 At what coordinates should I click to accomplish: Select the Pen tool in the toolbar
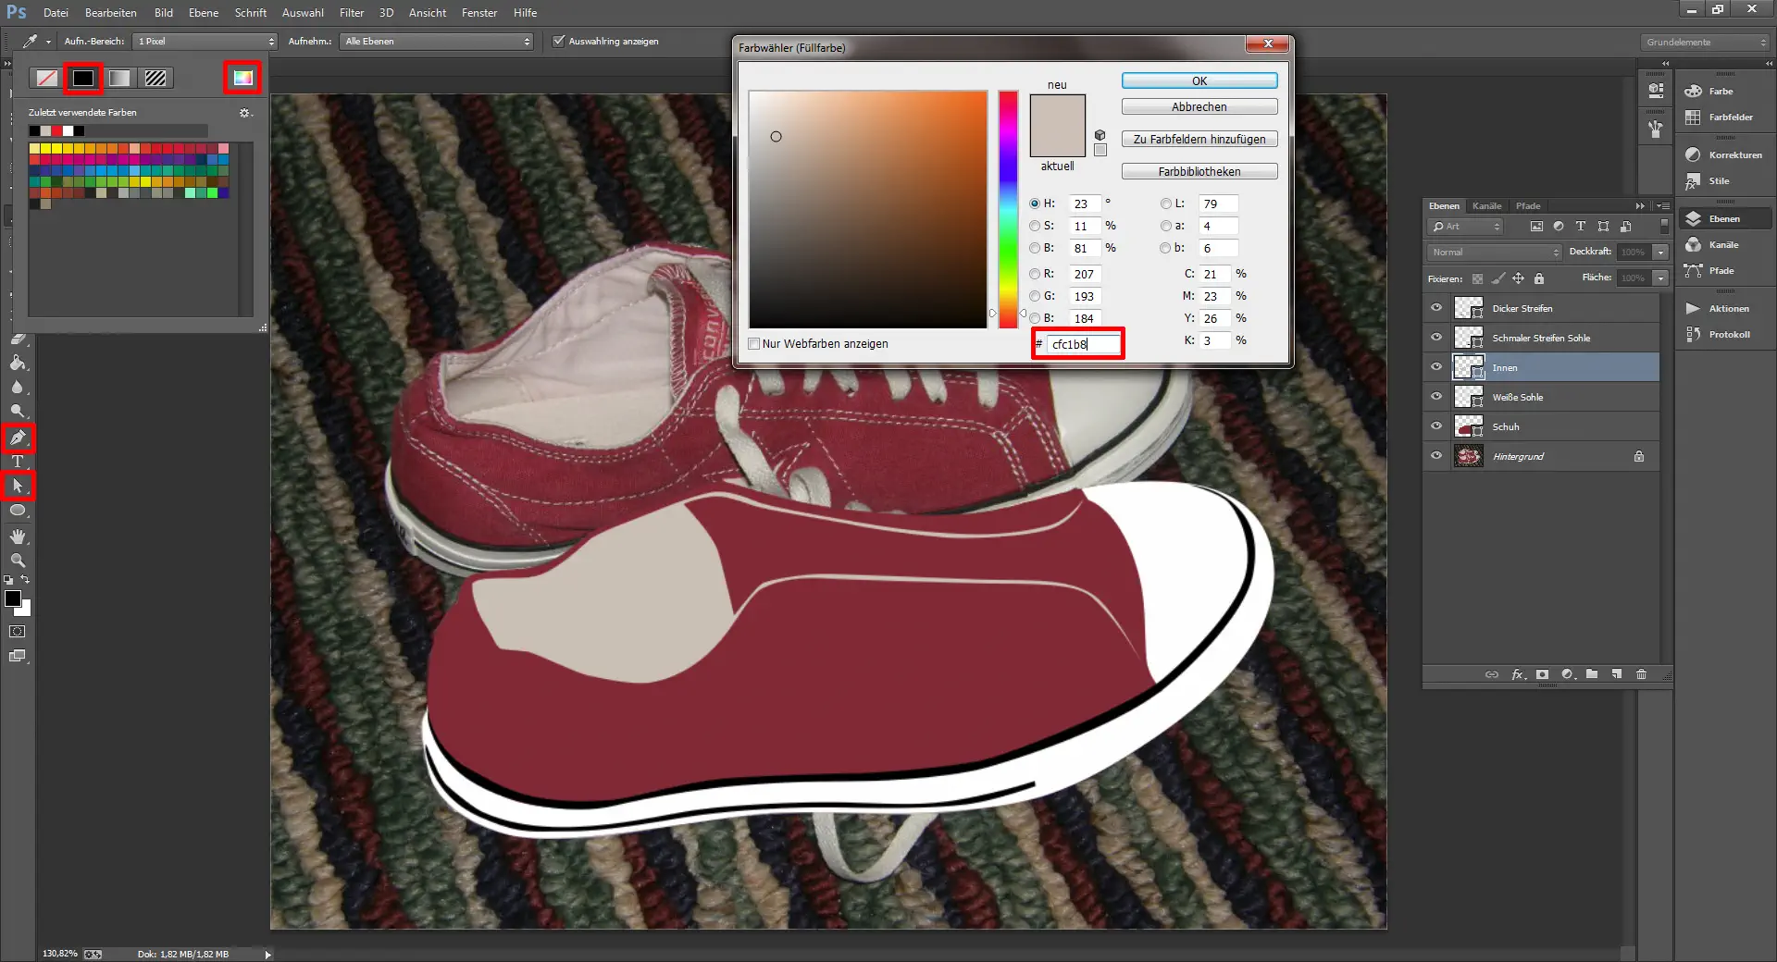[x=18, y=438]
